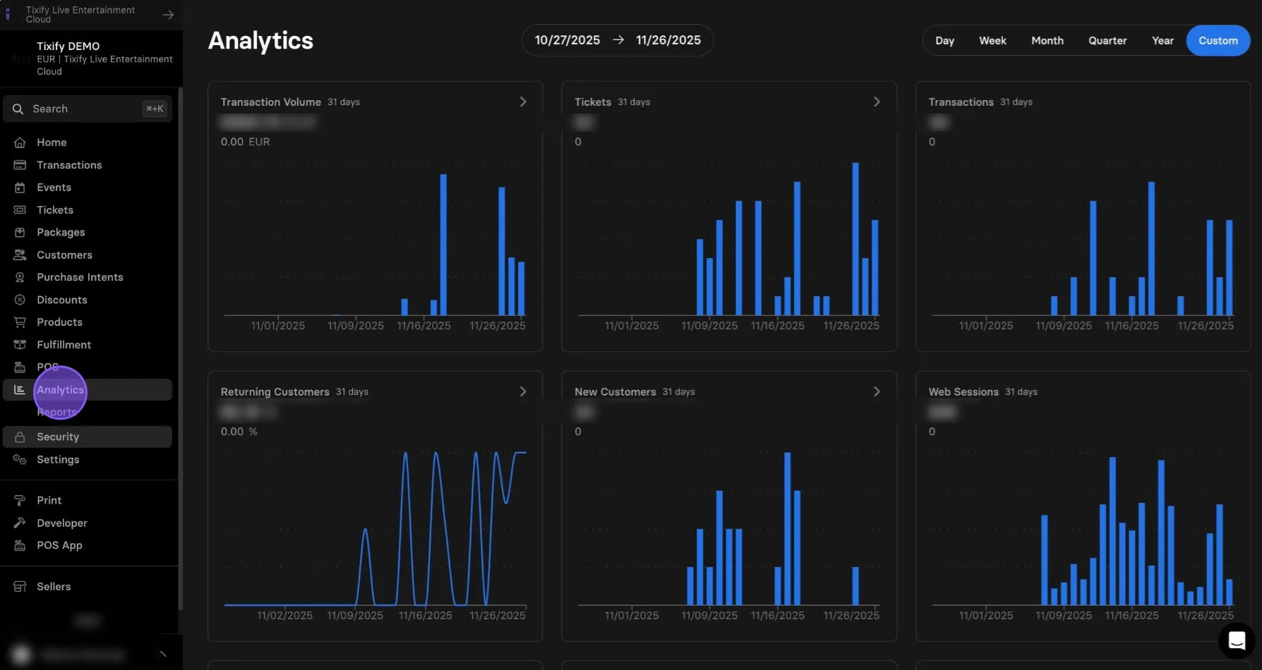Click the Security lock icon
Viewport: 1262px width, 670px height.
20,437
